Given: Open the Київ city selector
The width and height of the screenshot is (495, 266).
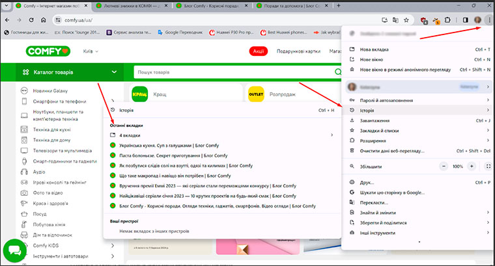Looking at the screenshot, I should (91, 51).
